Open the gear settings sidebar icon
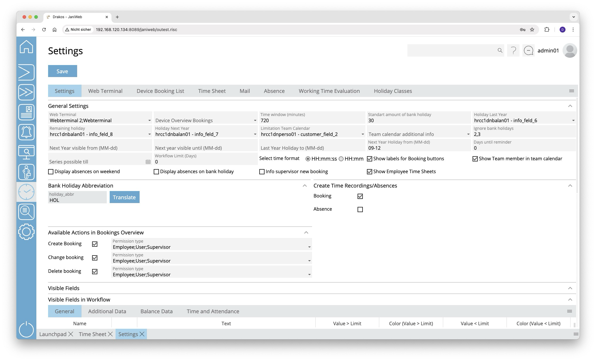The image size is (596, 361). point(26,232)
